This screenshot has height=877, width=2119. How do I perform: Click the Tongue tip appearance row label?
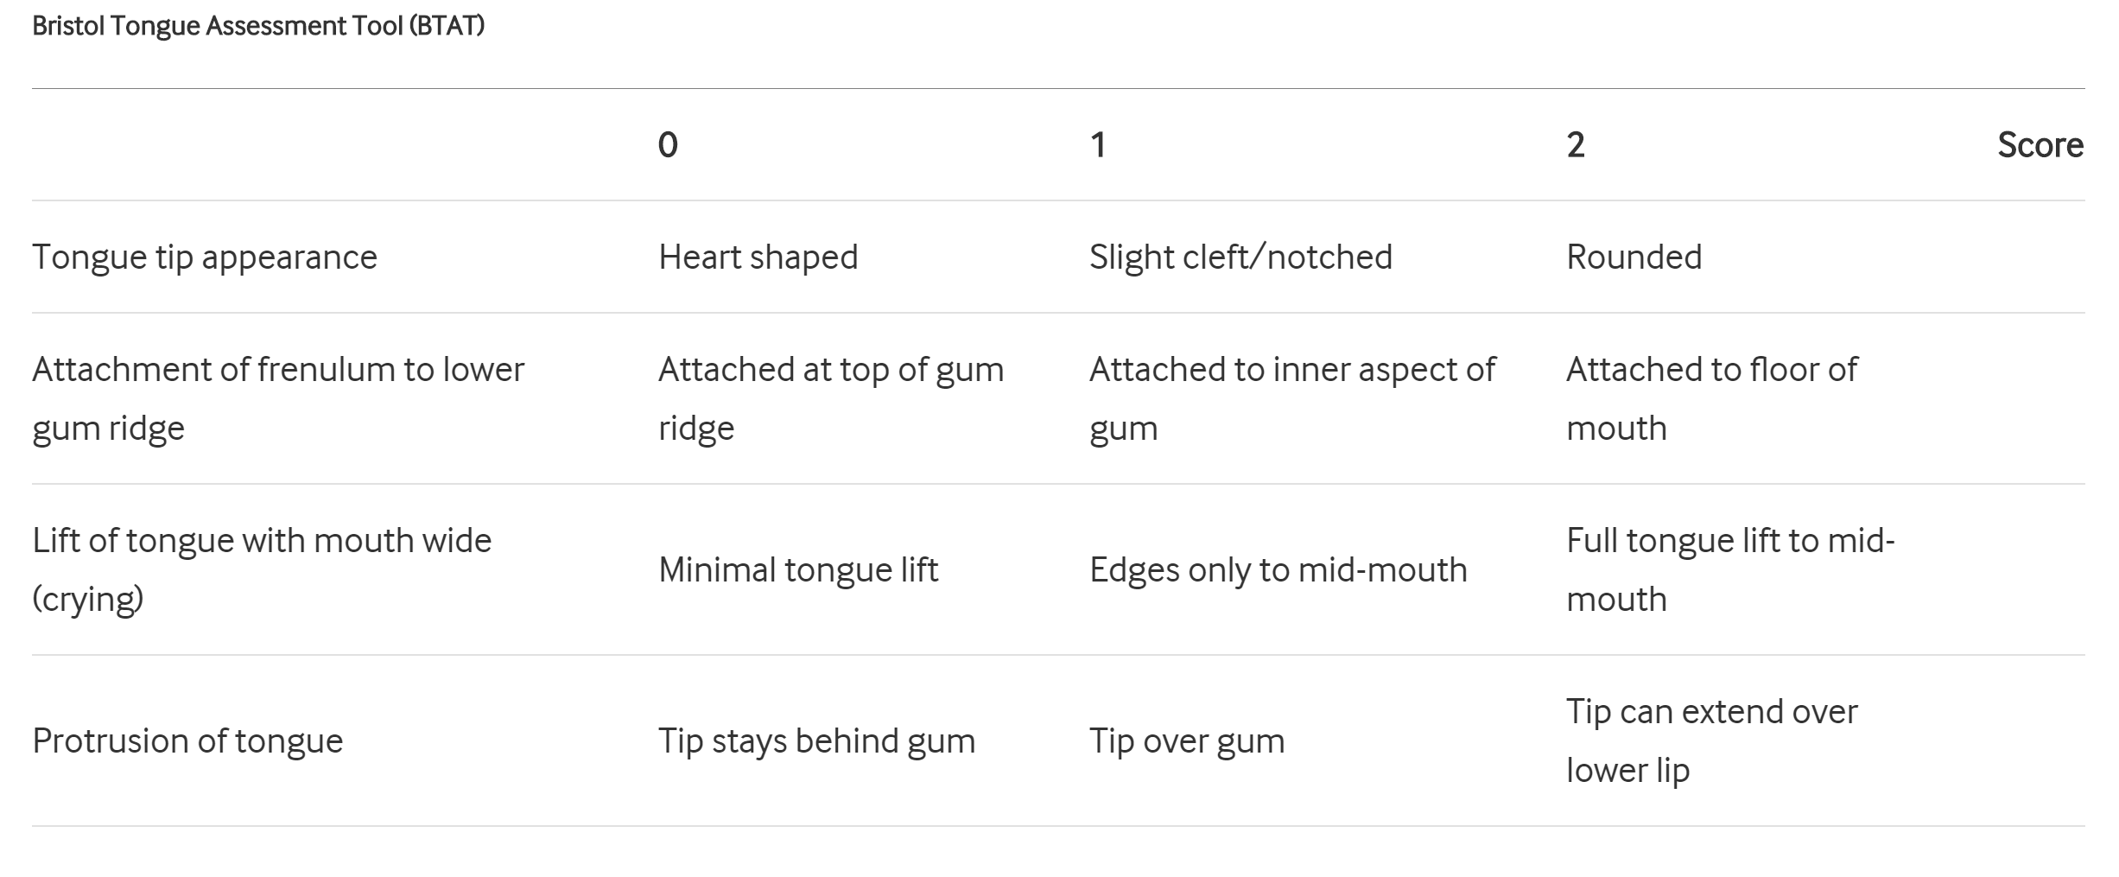click(x=205, y=257)
